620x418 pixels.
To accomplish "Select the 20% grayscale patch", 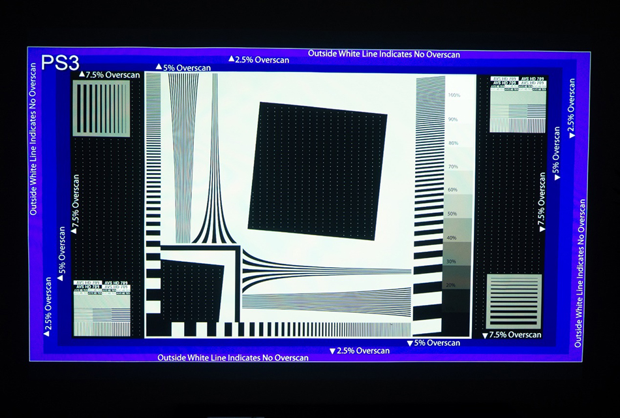I will [x=451, y=285].
